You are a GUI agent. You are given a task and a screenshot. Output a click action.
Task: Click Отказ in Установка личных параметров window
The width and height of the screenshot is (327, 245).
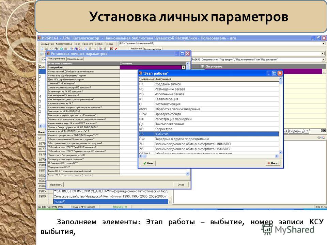[x=181, y=184]
